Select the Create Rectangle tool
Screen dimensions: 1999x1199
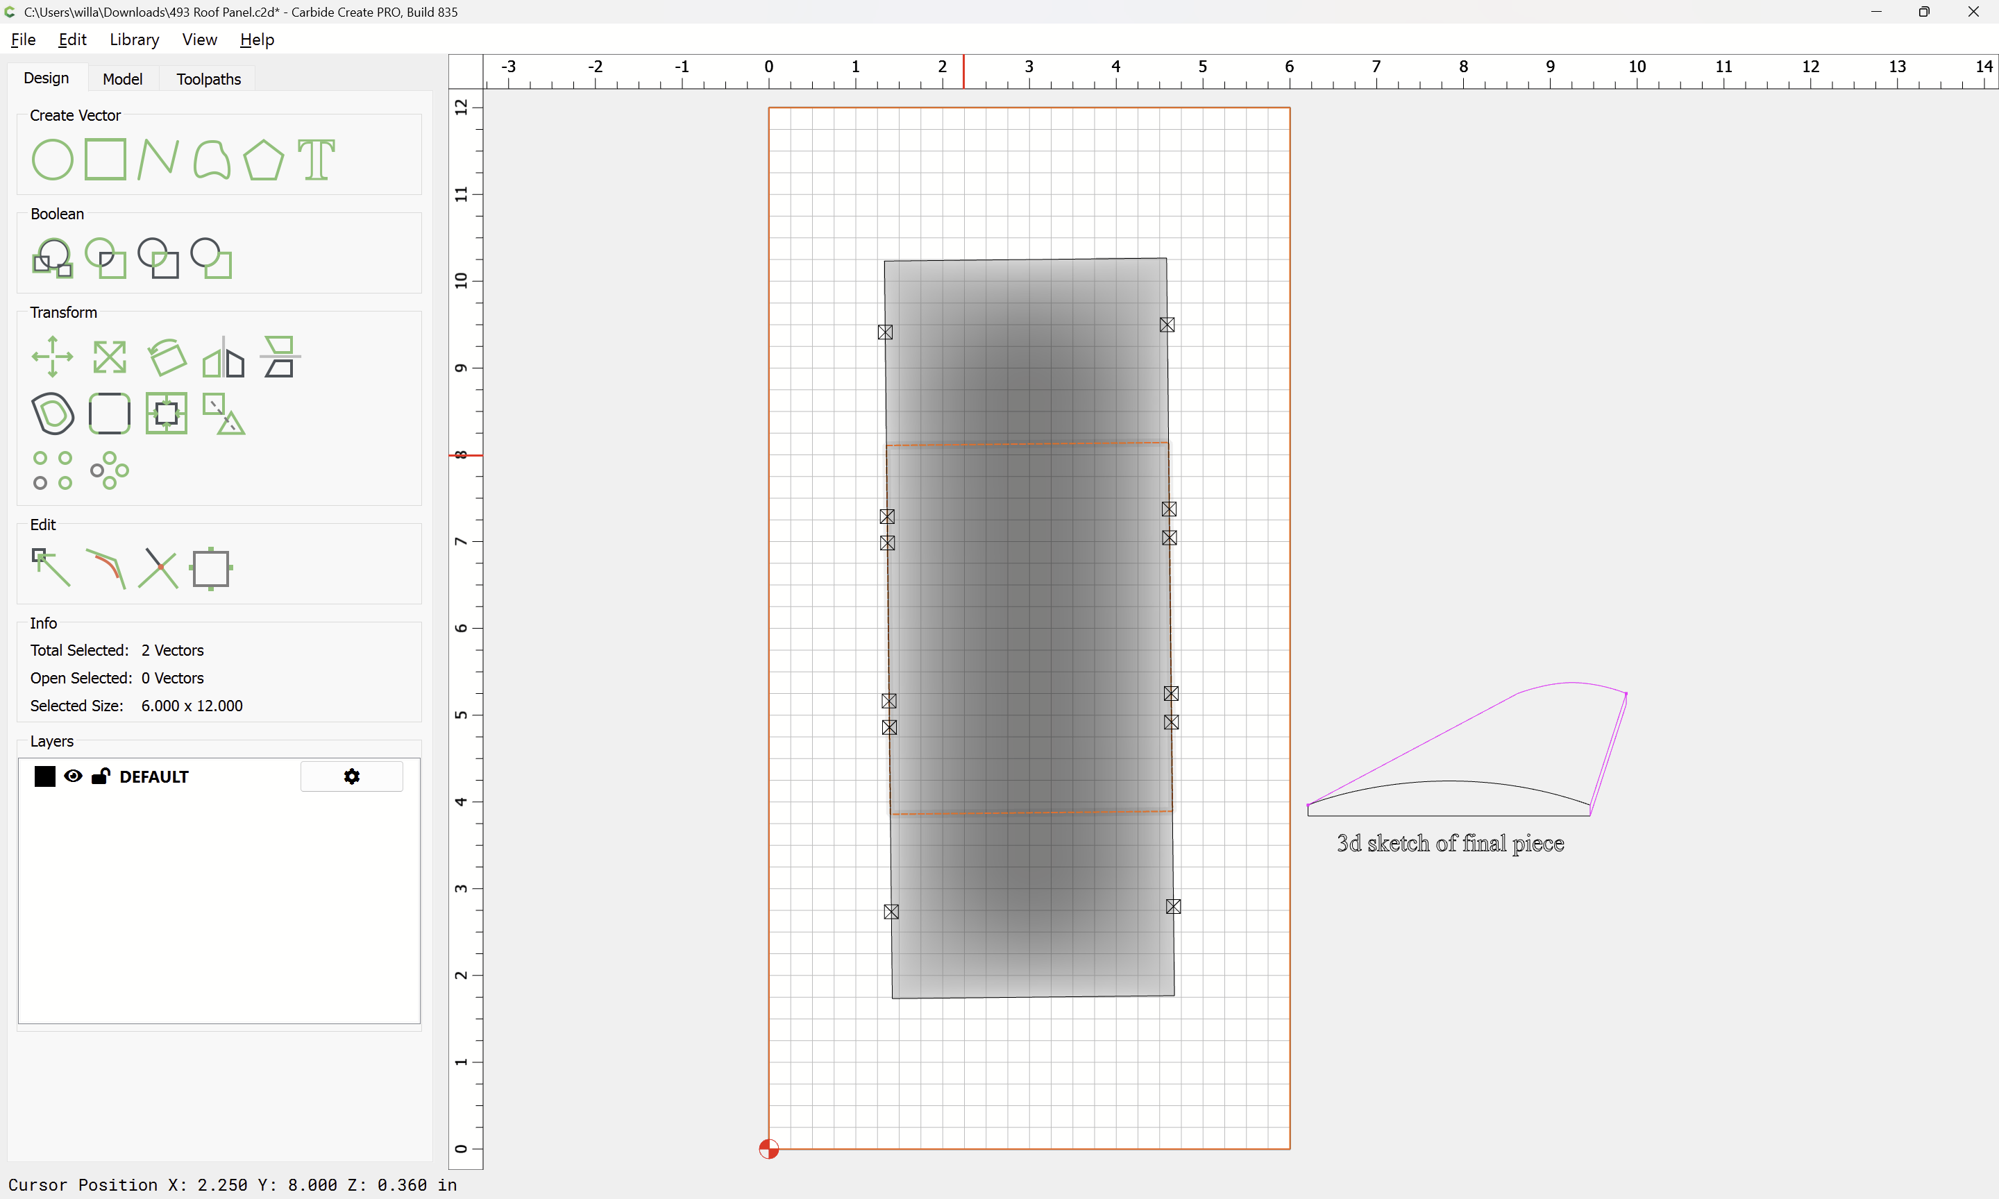click(105, 159)
